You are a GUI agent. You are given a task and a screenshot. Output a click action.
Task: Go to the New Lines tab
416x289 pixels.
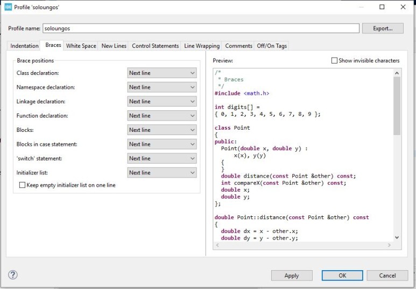114,46
